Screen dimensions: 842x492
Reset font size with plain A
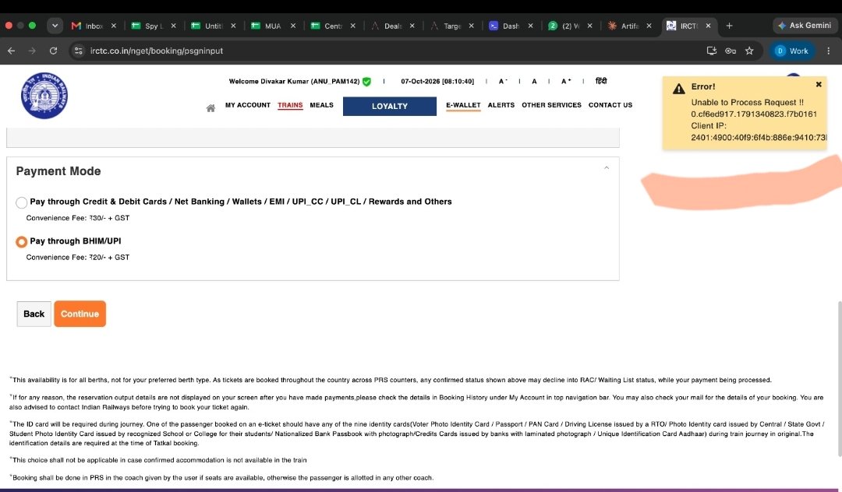pos(534,82)
